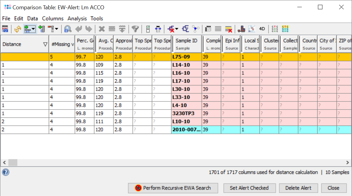Expand the add rows dropdown arrow
Image resolution: width=352 pixels, height=196 pixels.
click(x=33, y=29)
